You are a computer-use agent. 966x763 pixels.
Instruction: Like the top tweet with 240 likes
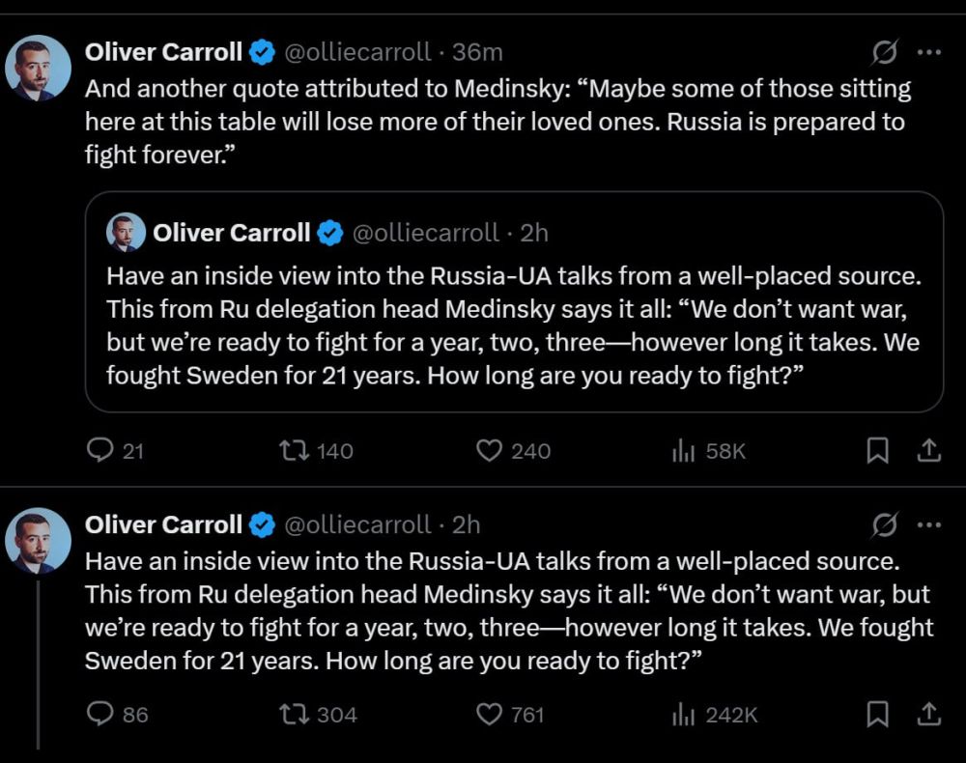point(491,450)
